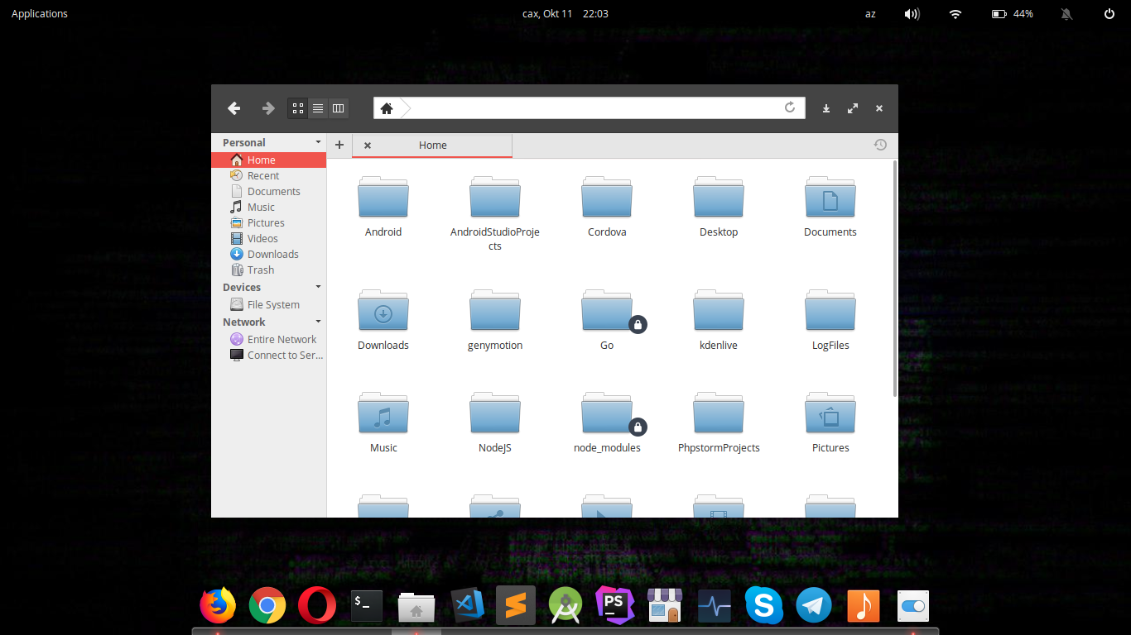The image size is (1131, 635).
Task: Switch to column view mode
Action: tap(338, 108)
